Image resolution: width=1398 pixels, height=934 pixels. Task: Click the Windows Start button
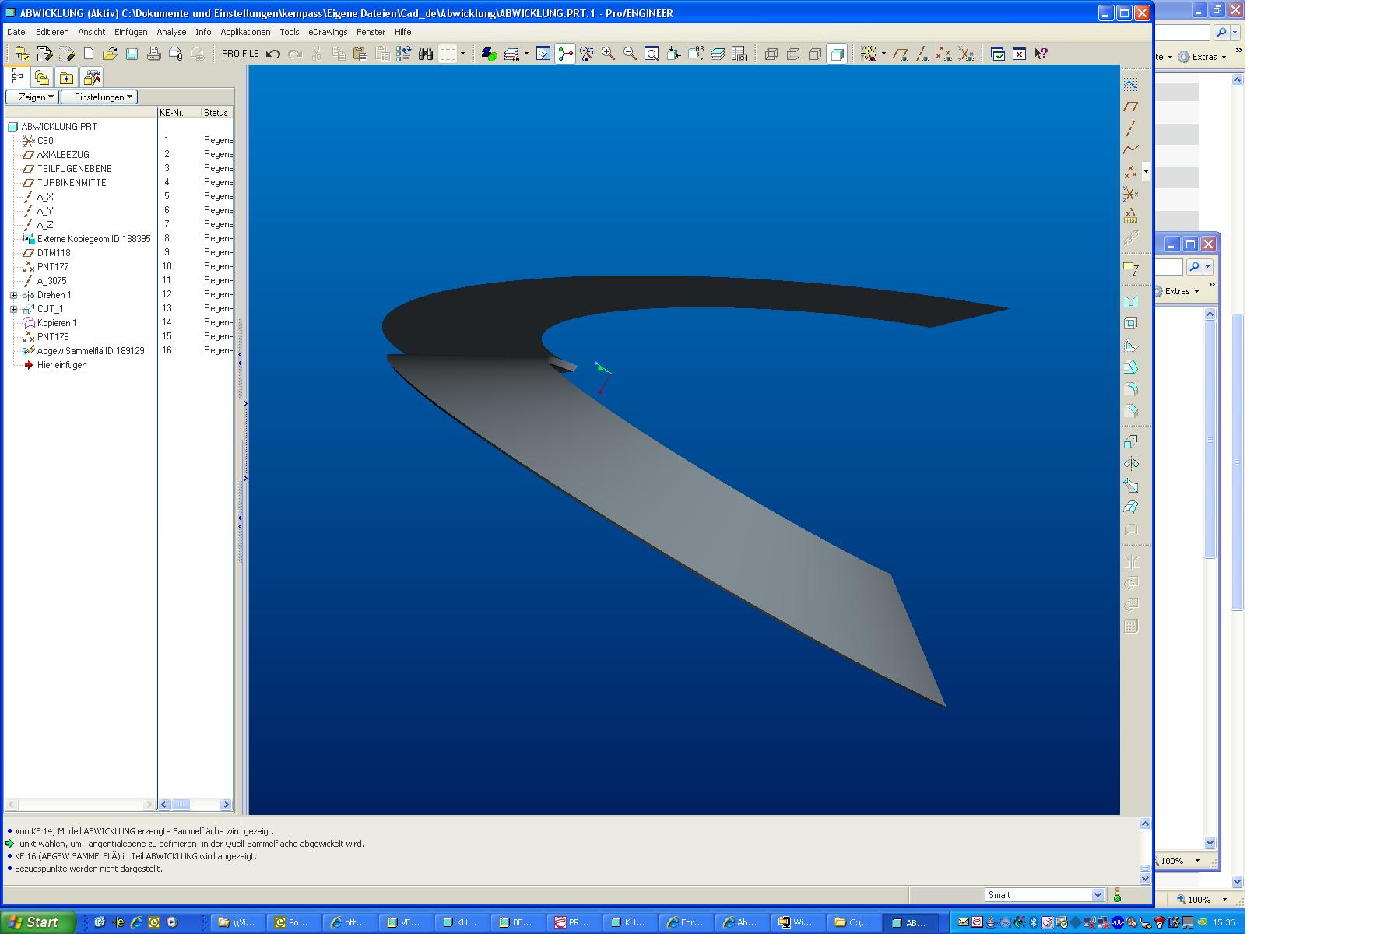pyautogui.click(x=37, y=922)
